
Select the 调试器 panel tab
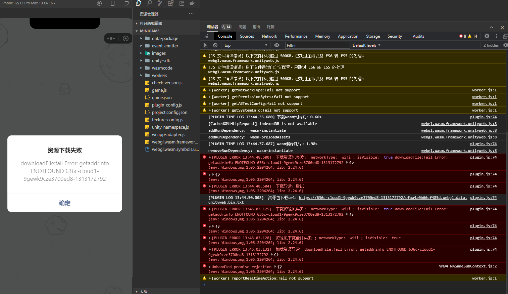212,27
